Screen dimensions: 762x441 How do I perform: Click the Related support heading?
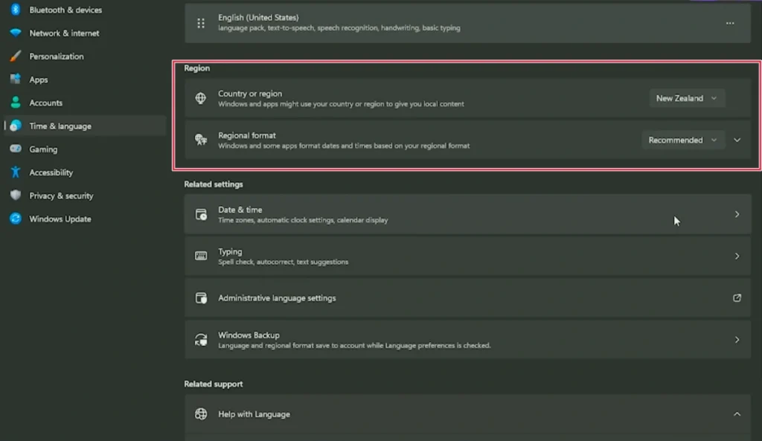pos(214,384)
